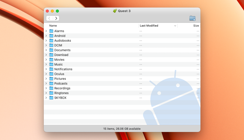Click the Pictures folder icon
244x140 pixels.
pyautogui.click(x=51, y=79)
